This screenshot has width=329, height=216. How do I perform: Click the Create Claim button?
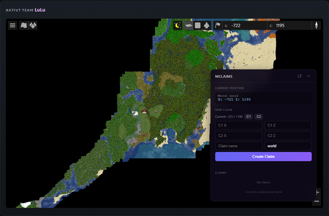pyautogui.click(x=263, y=156)
